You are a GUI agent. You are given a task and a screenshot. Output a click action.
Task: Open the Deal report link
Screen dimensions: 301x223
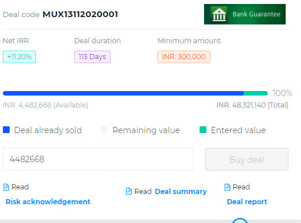[x=247, y=202]
